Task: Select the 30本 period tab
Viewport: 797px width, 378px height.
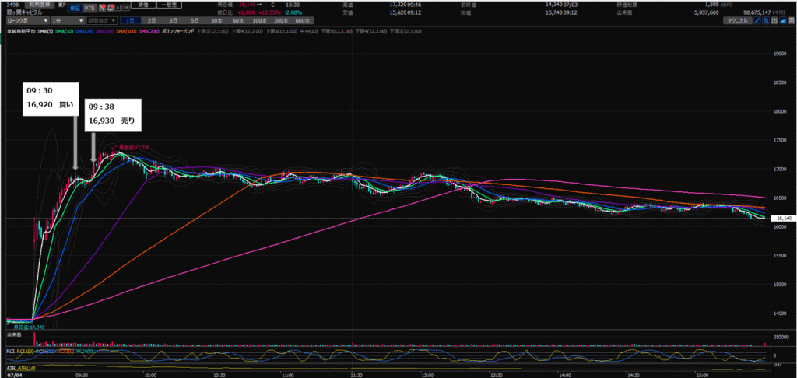Action: pyautogui.click(x=216, y=21)
